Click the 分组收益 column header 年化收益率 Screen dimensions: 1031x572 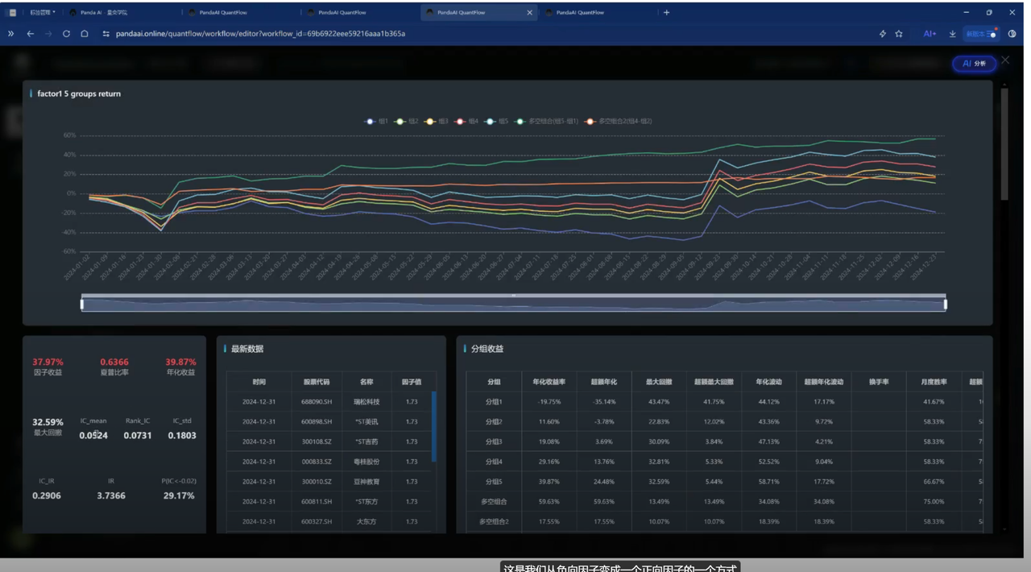click(x=548, y=382)
